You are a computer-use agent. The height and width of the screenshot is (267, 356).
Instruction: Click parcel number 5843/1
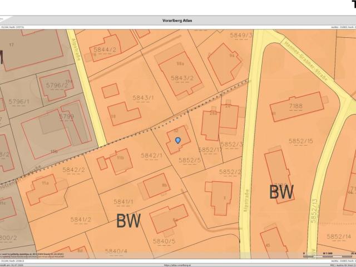(x=143, y=98)
